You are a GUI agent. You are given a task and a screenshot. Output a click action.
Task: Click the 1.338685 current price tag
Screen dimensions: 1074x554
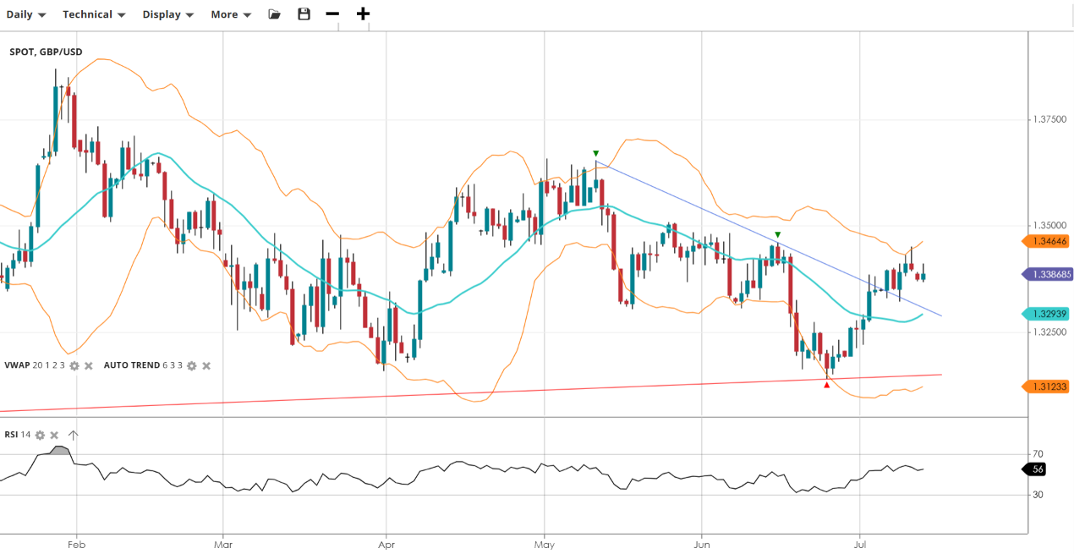(x=1047, y=274)
